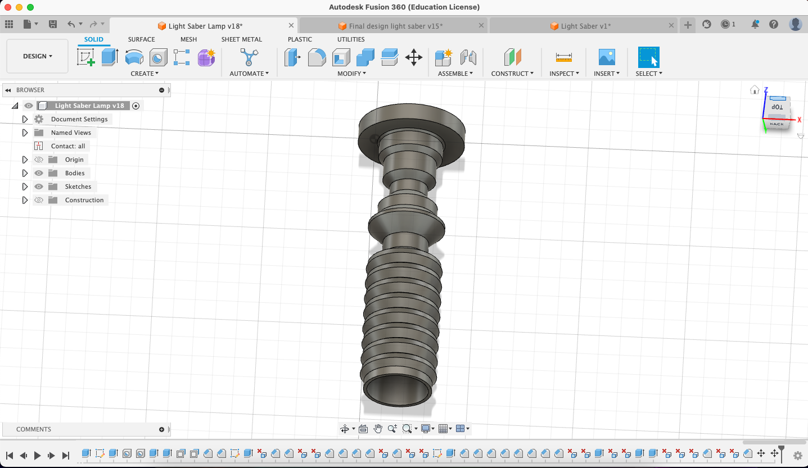Select the Joint tool
808x468 pixels.
(x=468, y=57)
